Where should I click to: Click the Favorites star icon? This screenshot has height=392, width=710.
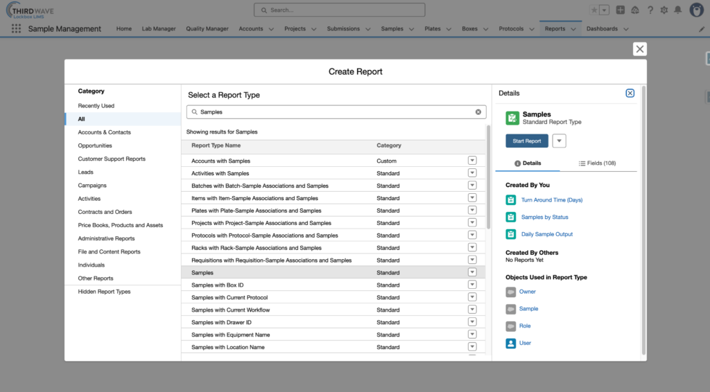click(594, 10)
